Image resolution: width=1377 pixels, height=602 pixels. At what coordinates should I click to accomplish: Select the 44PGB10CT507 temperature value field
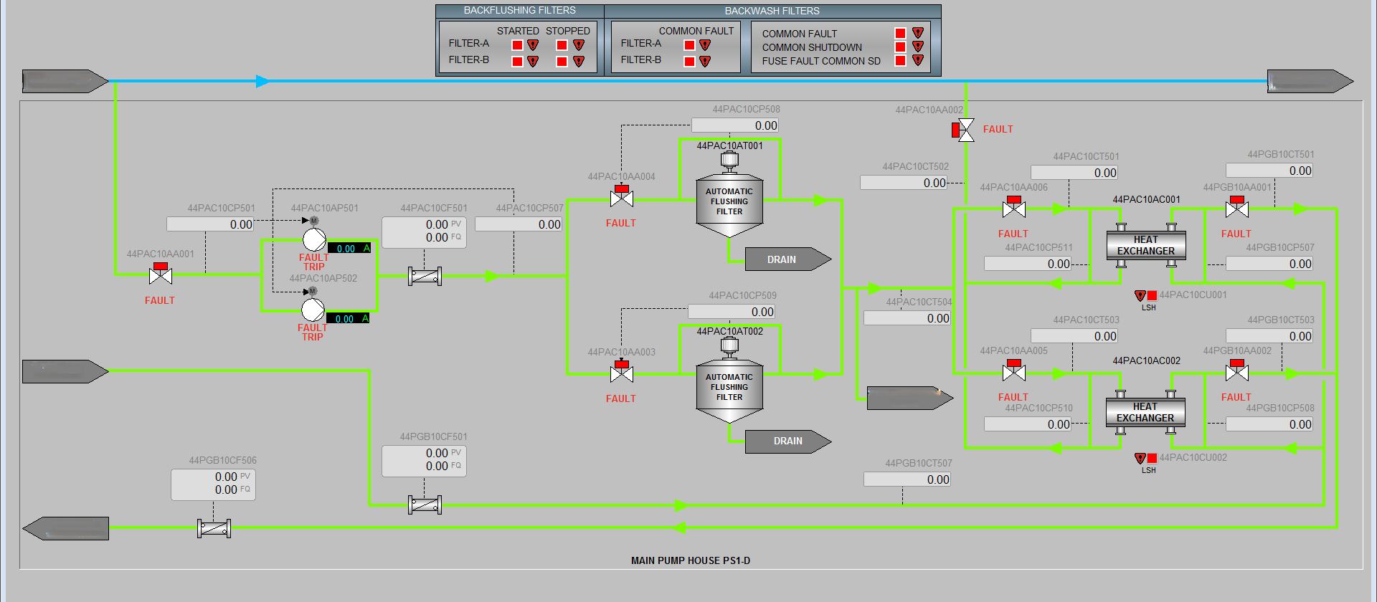point(907,479)
